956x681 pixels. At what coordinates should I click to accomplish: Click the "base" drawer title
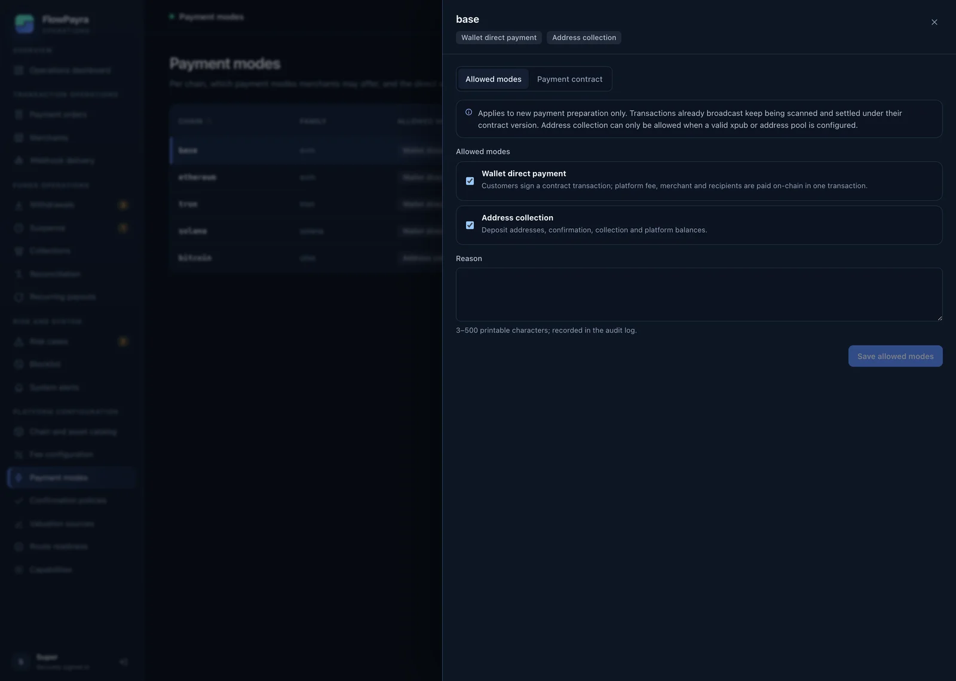[x=467, y=19]
